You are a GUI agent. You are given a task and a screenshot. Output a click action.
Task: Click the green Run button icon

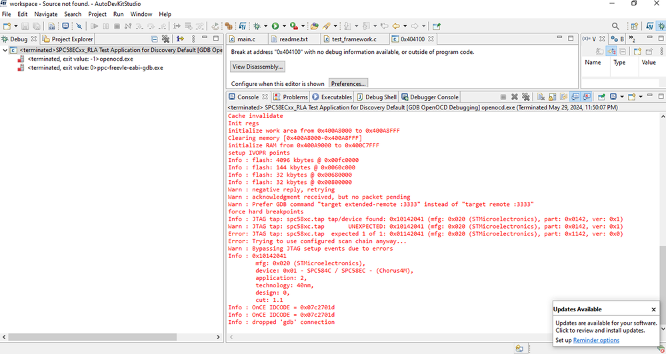(x=275, y=26)
